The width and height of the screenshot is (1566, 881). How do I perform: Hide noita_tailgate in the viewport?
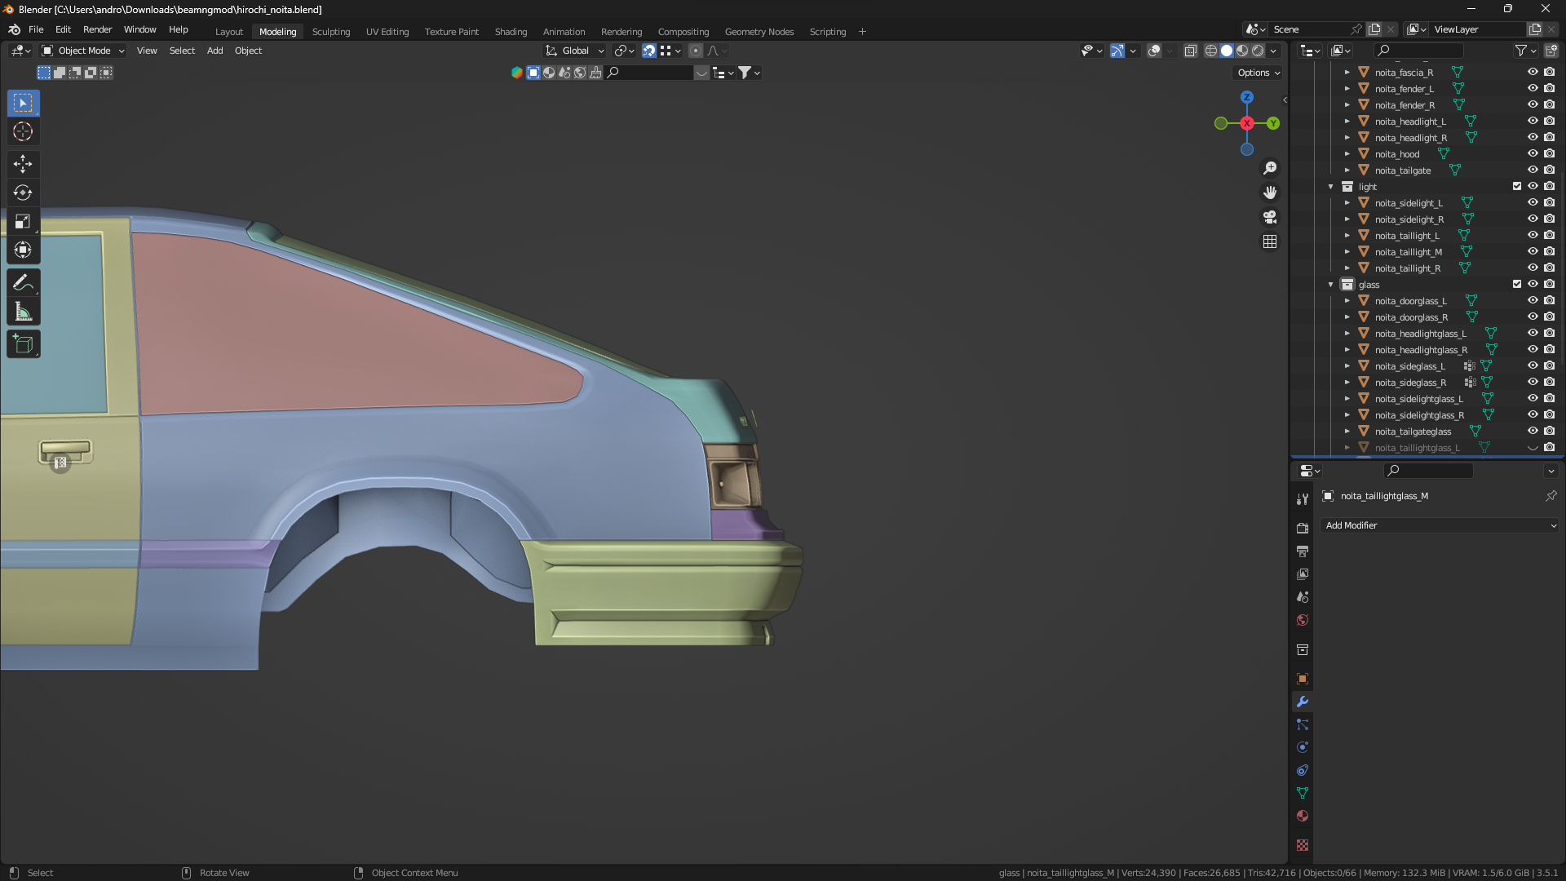[x=1533, y=170]
